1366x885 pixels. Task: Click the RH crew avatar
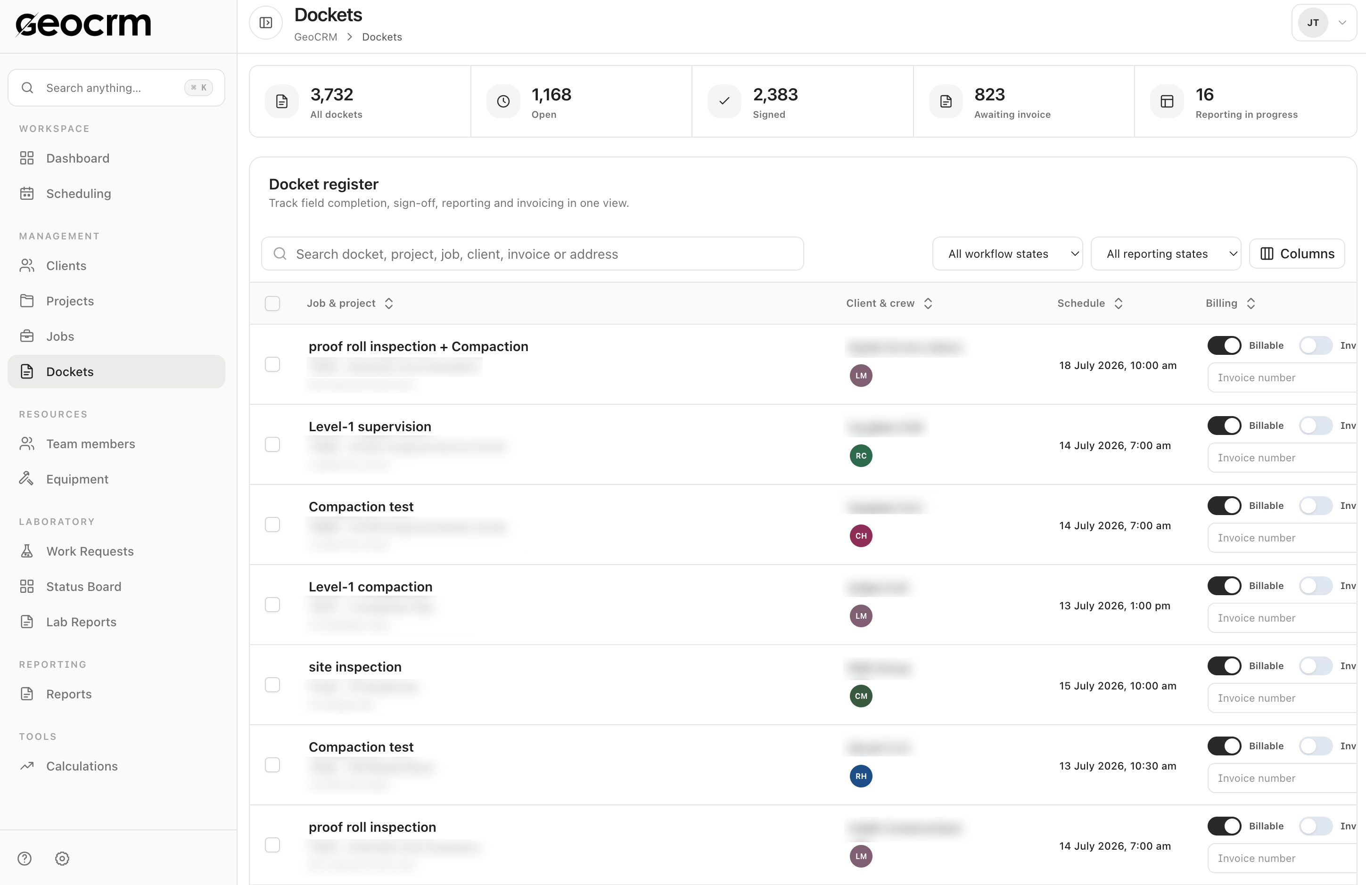pos(861,777)
